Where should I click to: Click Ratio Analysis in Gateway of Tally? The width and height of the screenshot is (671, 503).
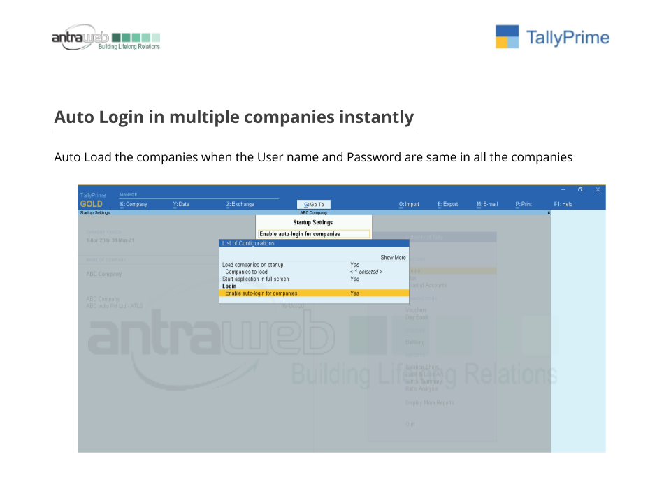tap(421, 388)
